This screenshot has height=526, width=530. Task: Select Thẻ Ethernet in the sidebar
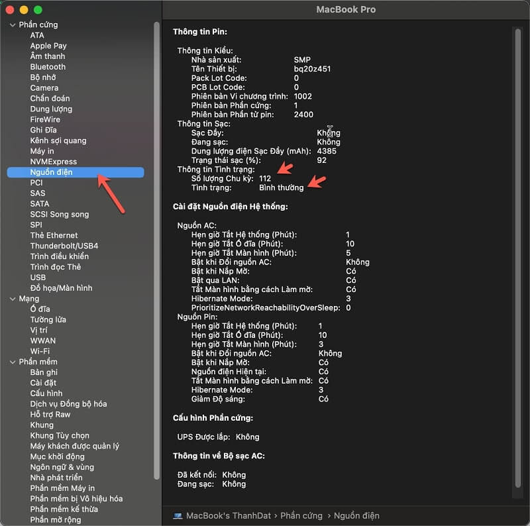tap(54, 235)
